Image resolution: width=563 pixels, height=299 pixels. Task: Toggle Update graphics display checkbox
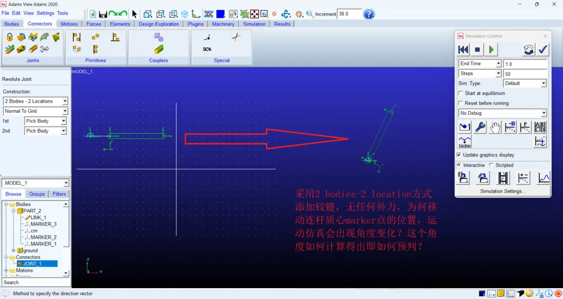tap(459, 155)
